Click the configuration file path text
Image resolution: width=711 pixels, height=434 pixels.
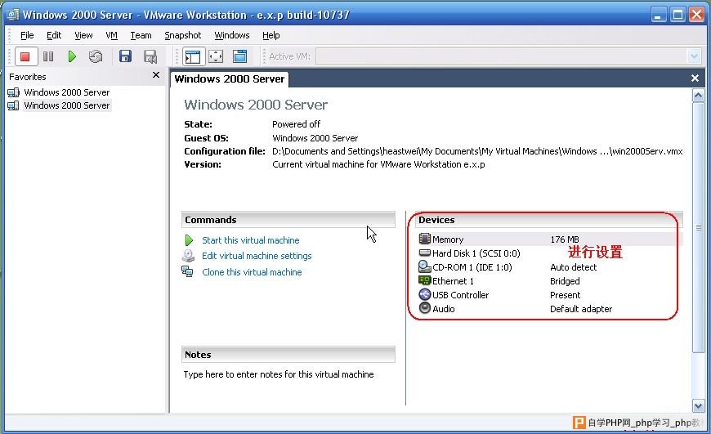[x=477, y=151]
